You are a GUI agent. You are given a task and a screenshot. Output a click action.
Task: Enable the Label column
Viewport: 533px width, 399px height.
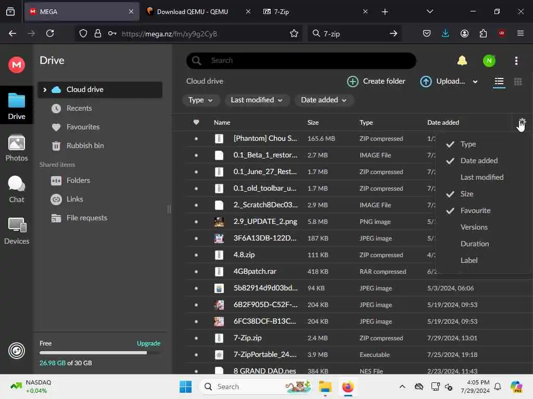coord(469,261)
